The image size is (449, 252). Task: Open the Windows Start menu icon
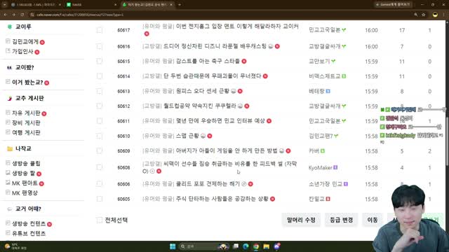(x=173, y=246)
